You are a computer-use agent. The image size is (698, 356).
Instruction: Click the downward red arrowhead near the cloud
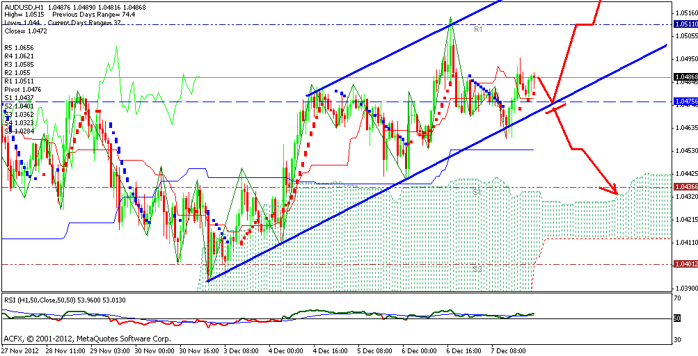click(x=612, y=190)
